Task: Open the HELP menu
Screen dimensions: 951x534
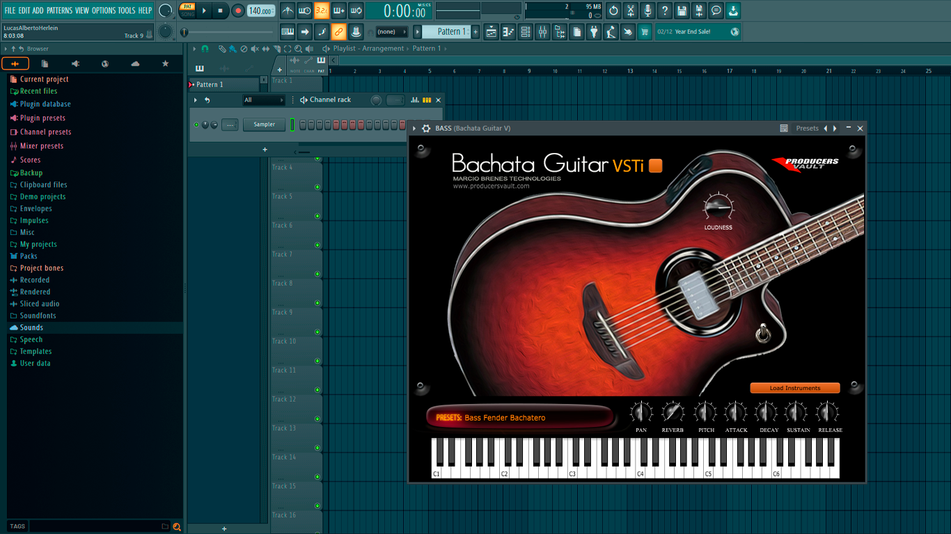Action: 145,10
